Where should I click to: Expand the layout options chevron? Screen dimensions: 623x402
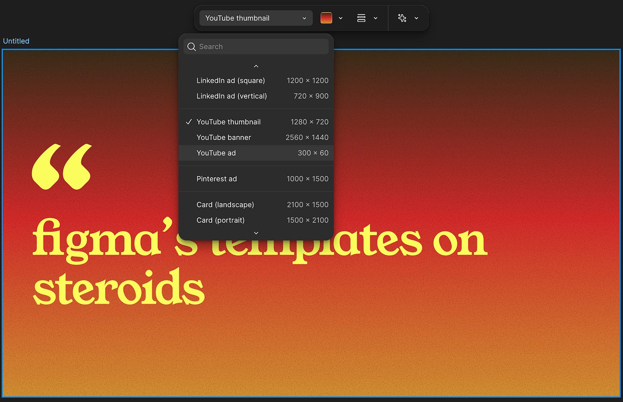376,18
